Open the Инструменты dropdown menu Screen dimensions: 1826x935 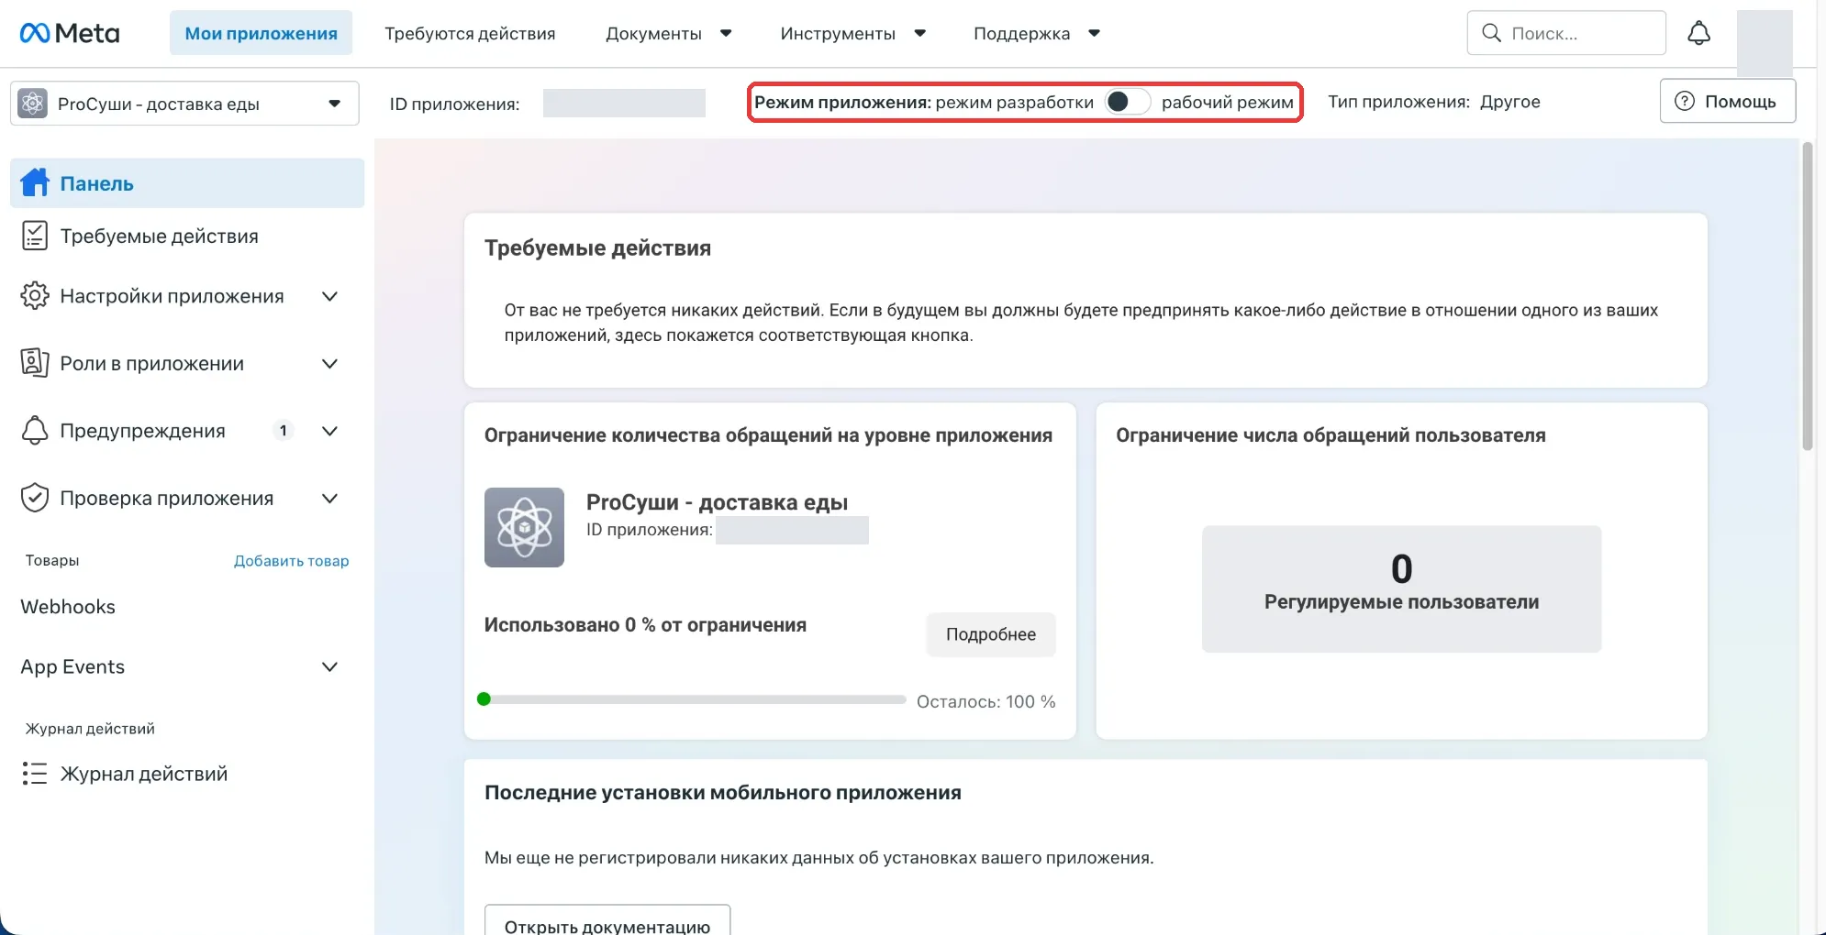(x=852, y=33)
